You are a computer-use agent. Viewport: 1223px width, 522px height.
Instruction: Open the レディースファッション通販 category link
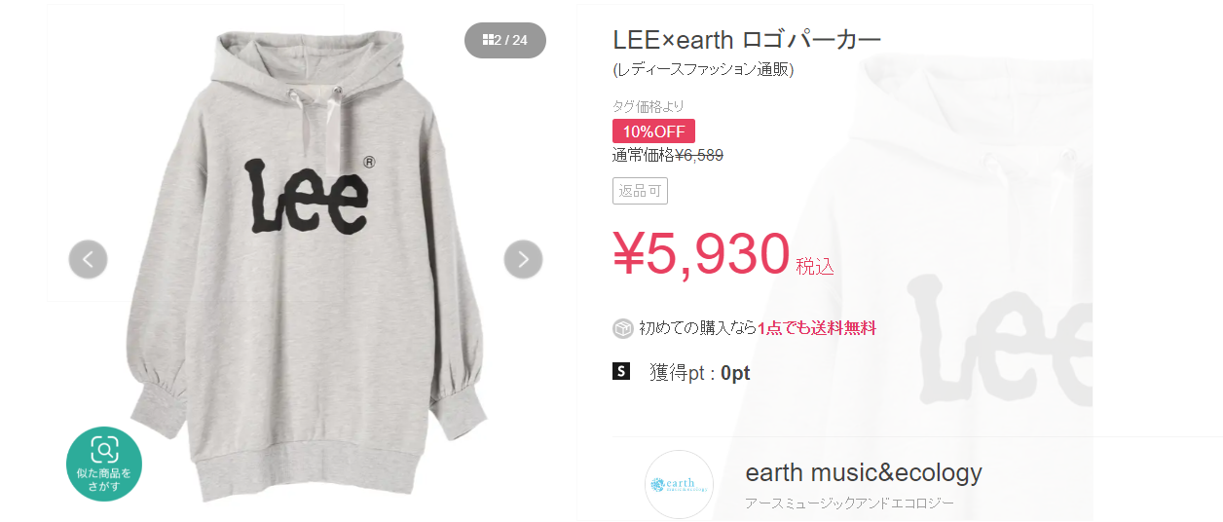704,70
